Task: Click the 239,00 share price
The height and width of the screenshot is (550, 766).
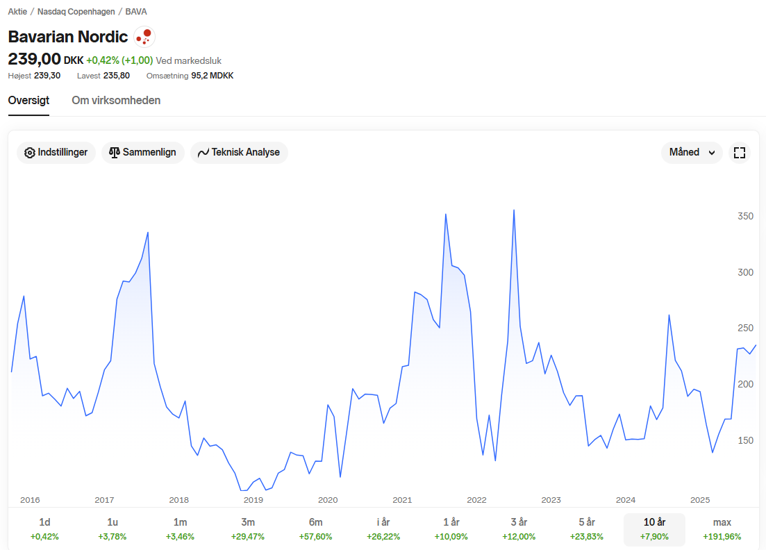Action: click(34, 59)
